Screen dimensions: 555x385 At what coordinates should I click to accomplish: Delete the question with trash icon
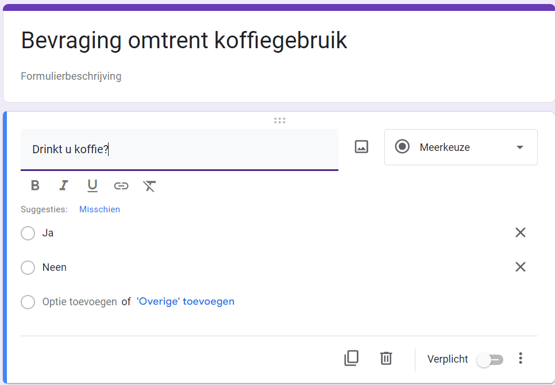386,359
